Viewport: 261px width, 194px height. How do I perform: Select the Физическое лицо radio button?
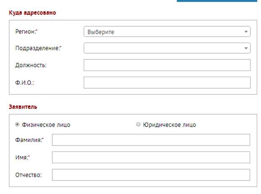[x=17, y=124]
